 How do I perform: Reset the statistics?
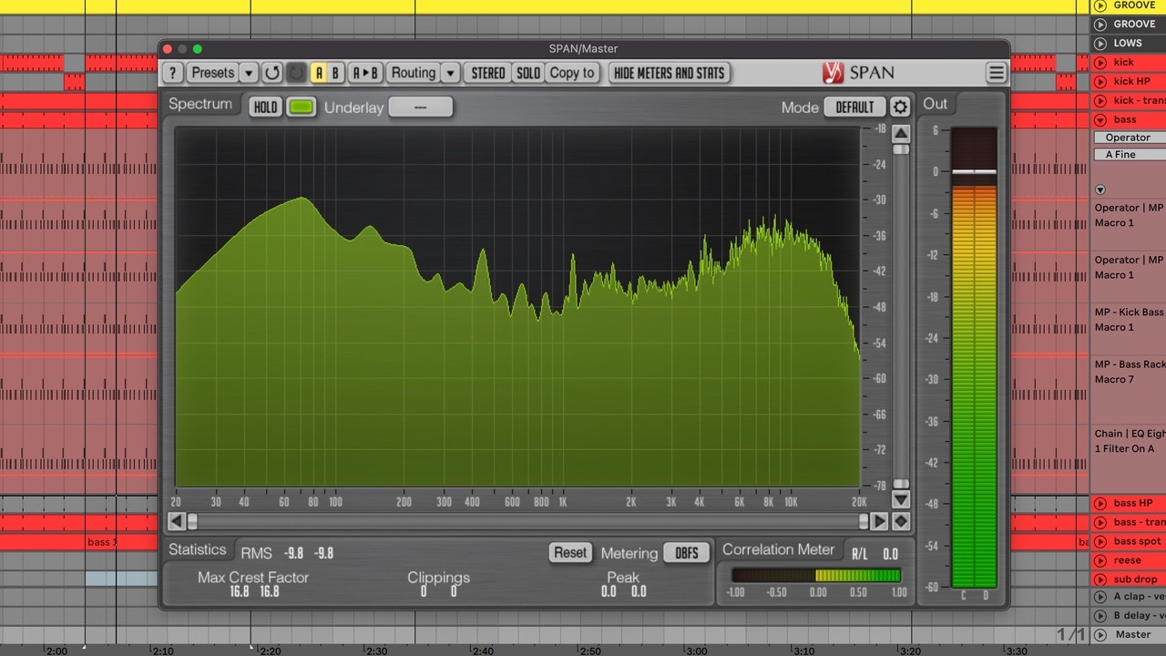pyautogui.click(x=570, y=553)
